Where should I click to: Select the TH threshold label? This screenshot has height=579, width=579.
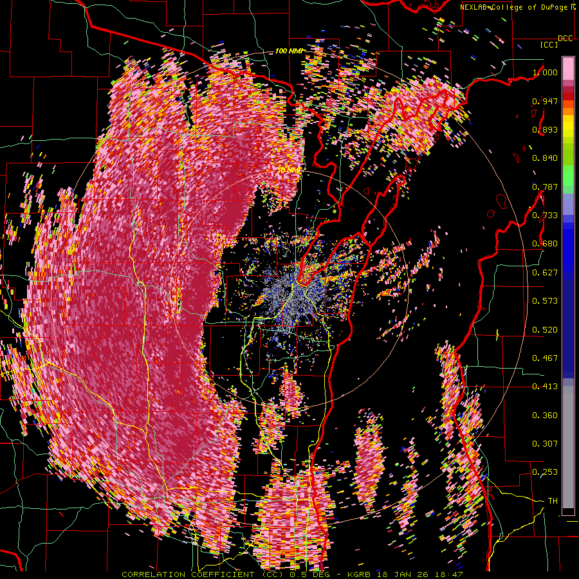point(553,501)
